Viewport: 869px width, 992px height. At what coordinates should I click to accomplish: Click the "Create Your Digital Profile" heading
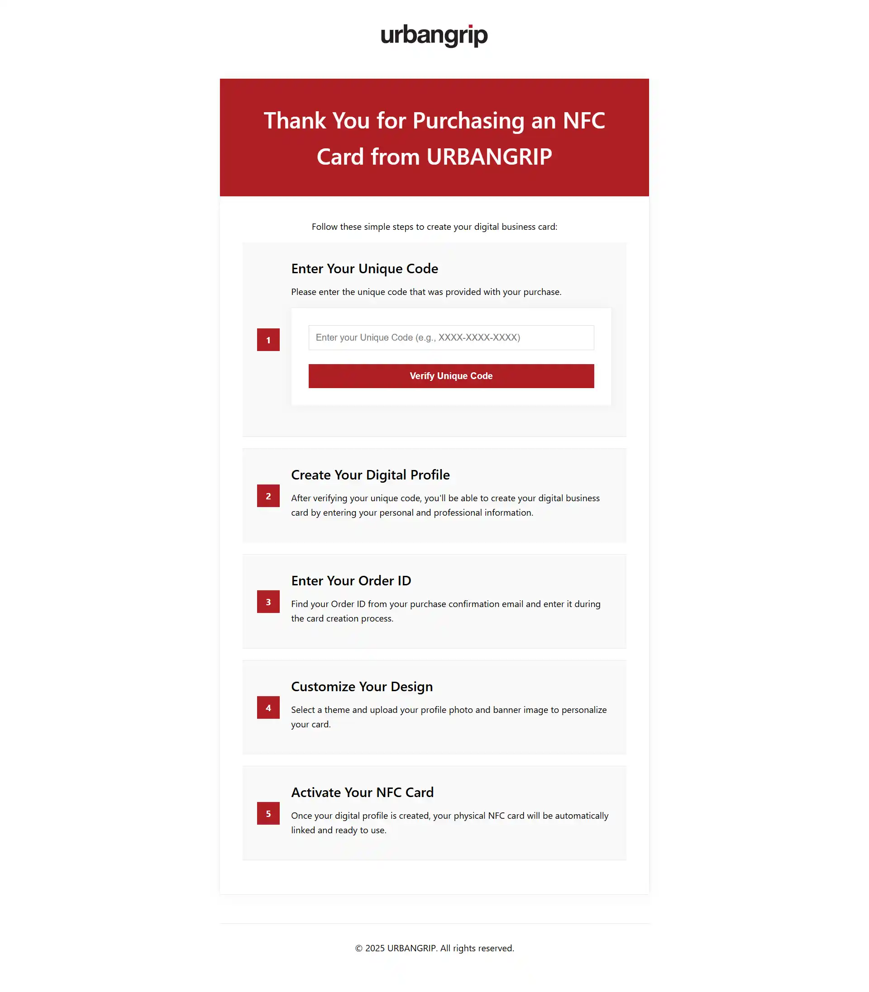370,475
